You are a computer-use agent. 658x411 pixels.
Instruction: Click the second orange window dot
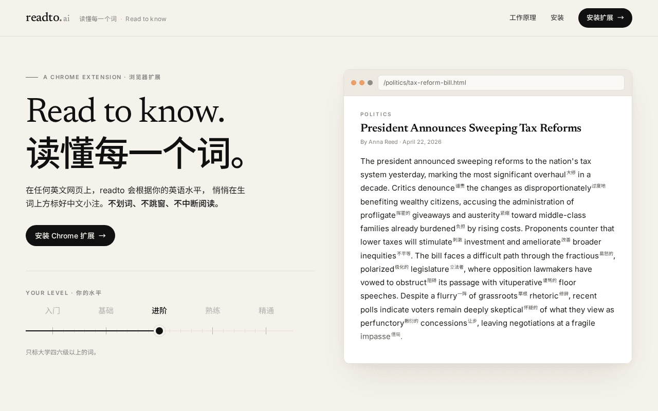(x=362, y=83)
